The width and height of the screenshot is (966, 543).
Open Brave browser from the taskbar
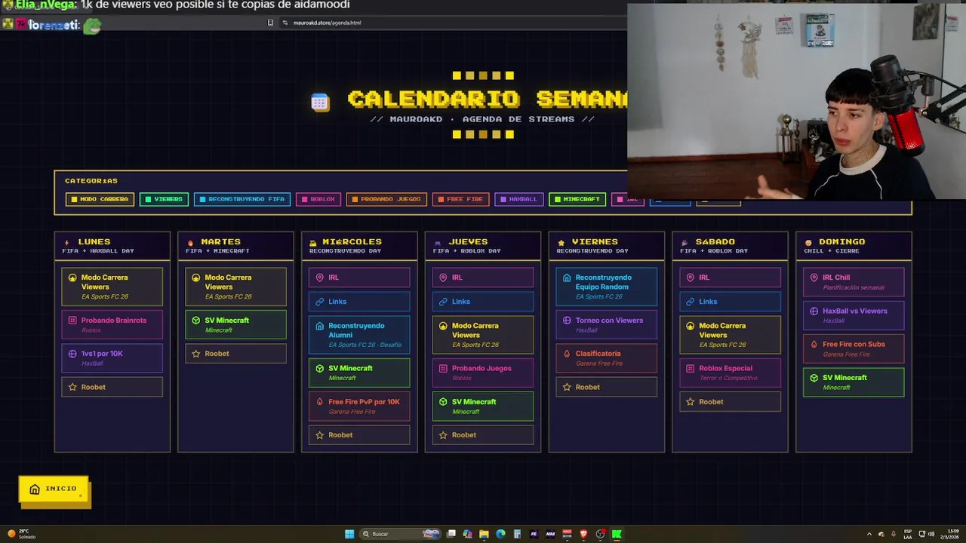[x=583, y=534]
